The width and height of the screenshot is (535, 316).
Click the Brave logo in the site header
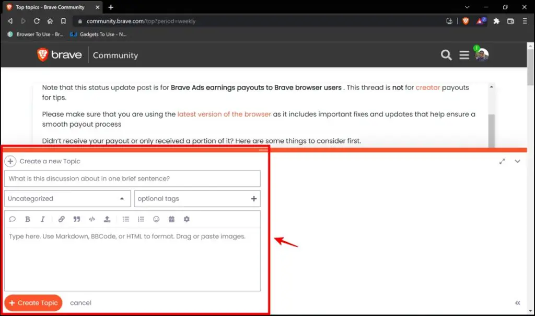[60, 54]
